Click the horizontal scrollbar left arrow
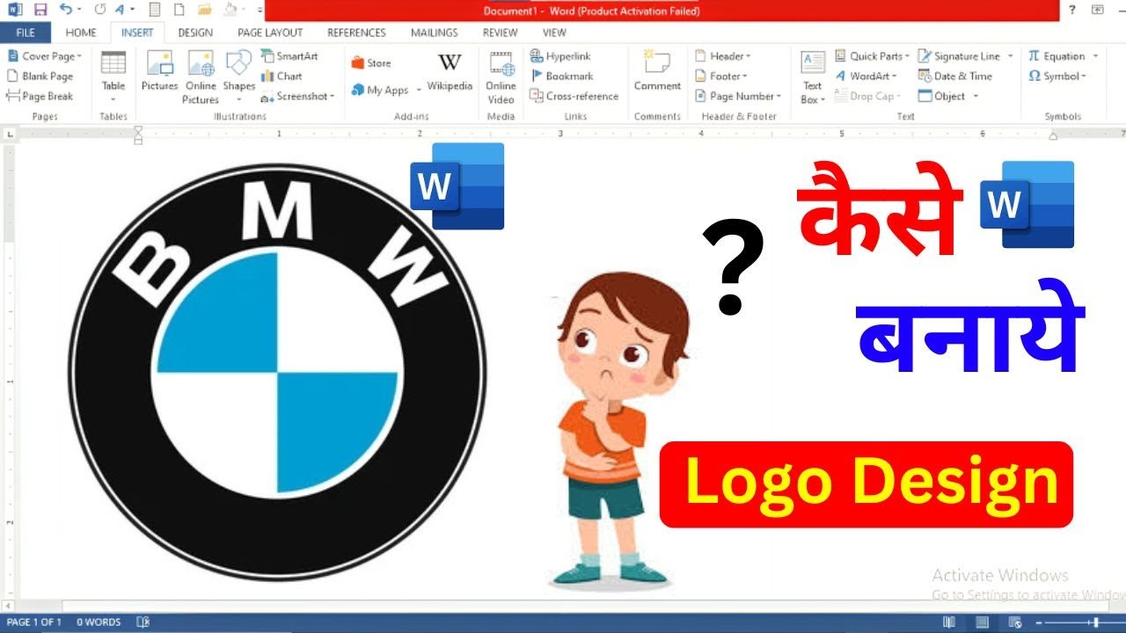 tap(9, 606)
